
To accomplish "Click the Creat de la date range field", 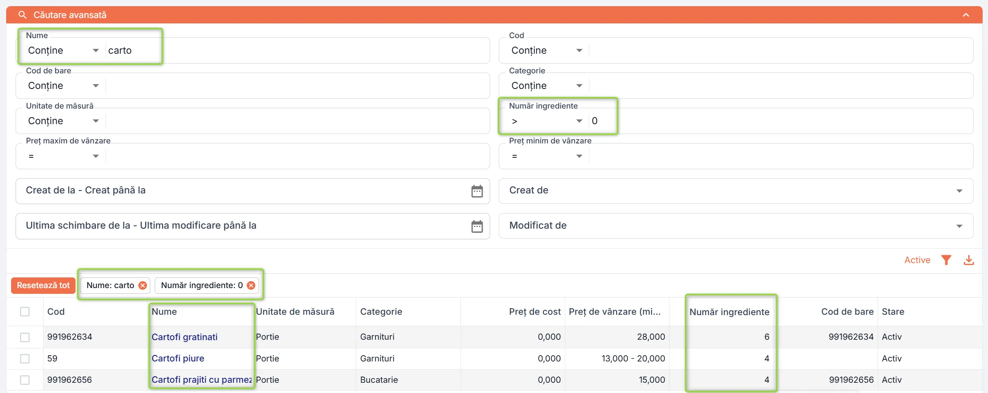I will [252, 191].
